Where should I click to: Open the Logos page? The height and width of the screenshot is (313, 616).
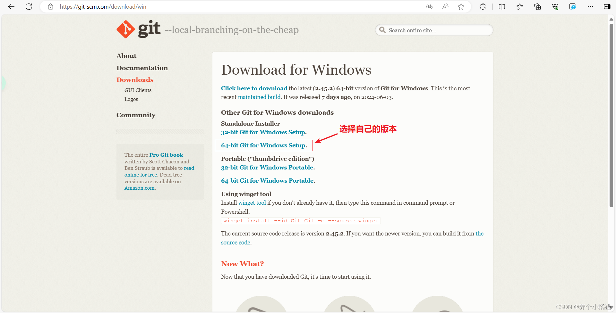pos(131,99)
